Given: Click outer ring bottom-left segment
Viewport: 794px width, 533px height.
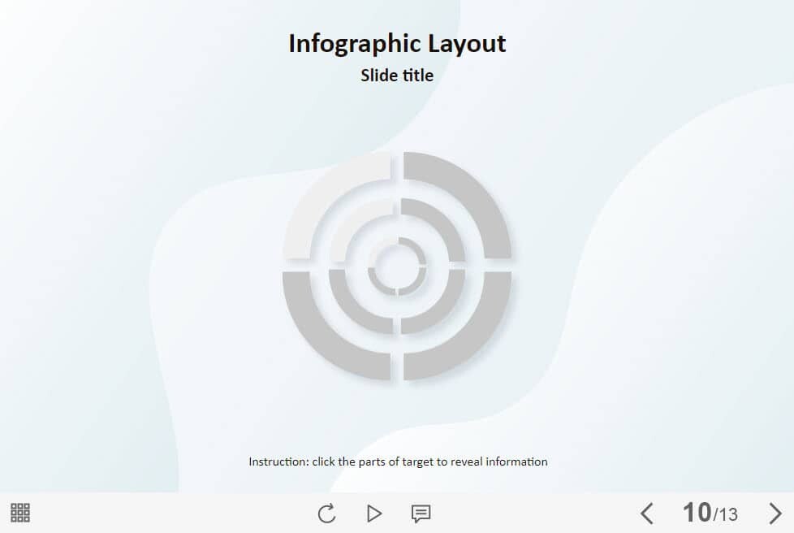Looking at the screenshot, I should [326, 337].
